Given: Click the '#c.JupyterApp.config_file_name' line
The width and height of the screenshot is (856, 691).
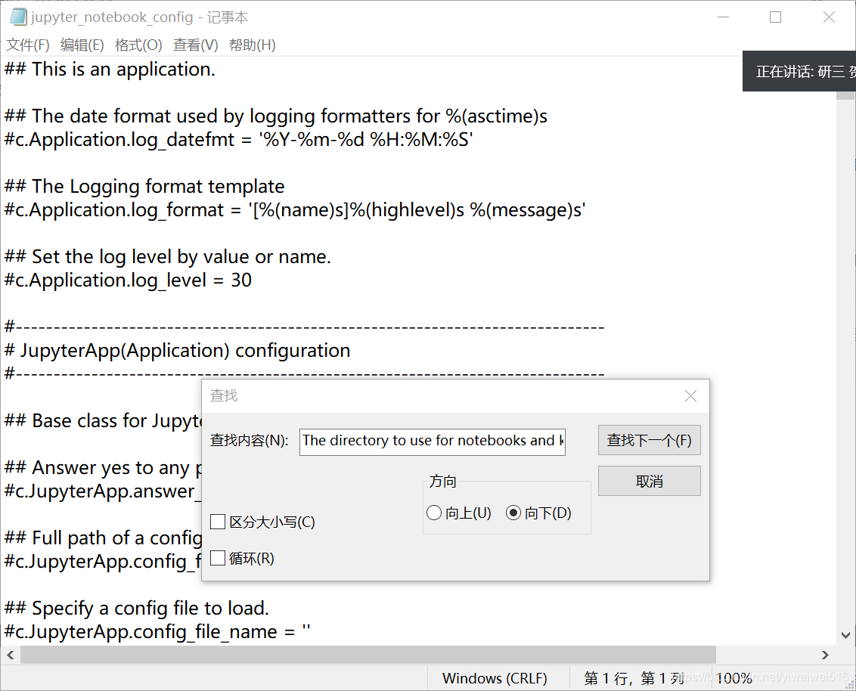Looking at the screenshot, I should pyautogui.click(x=157, y=631).
